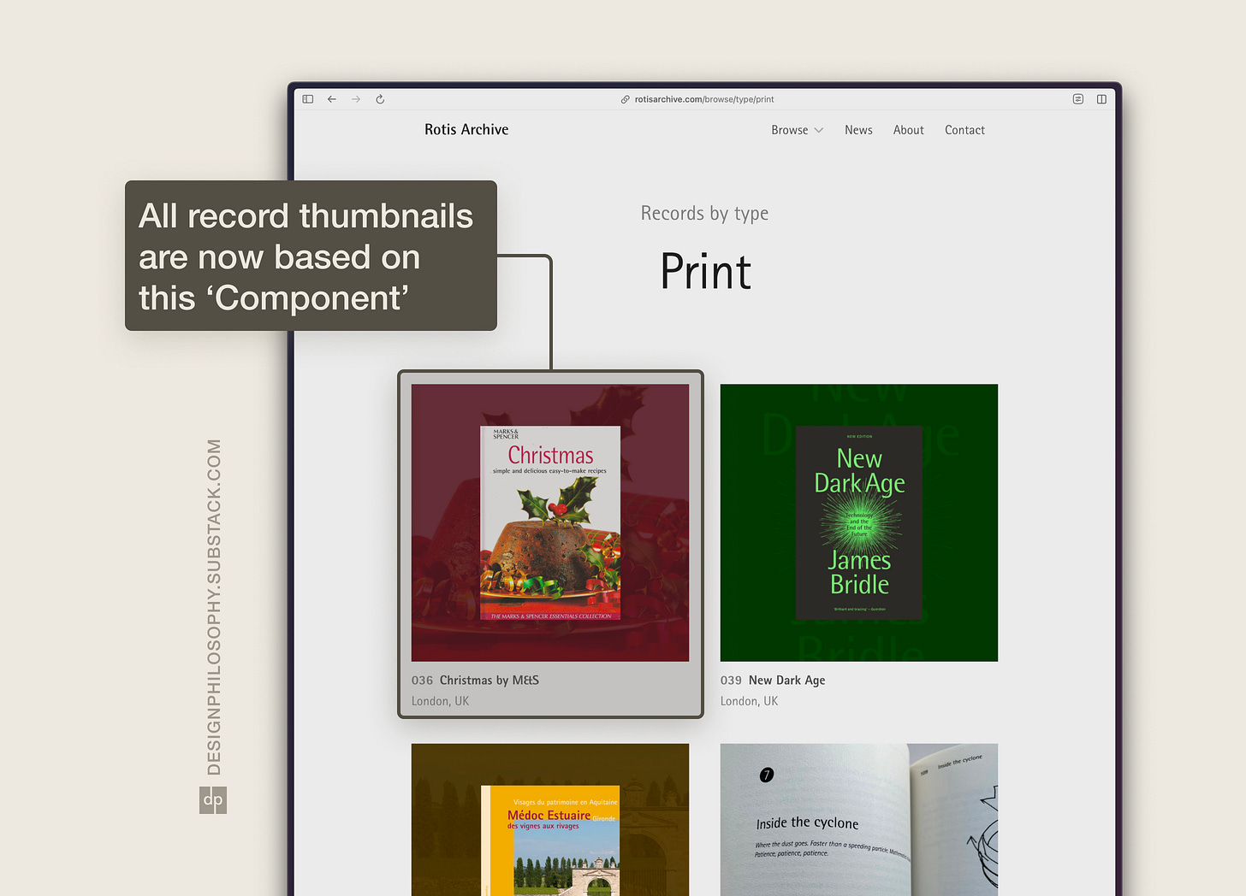The width and height of the screenshot is (1246, 896).
Task: Toggle the browser sidebar icon
Action: 308,99
